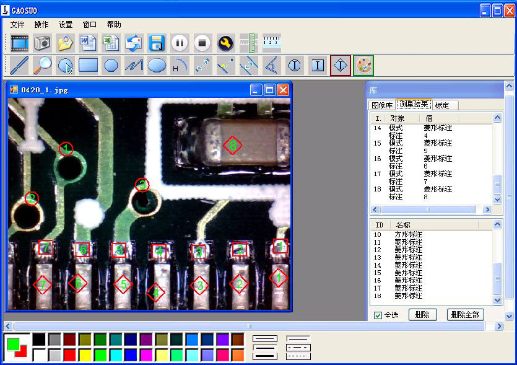Viewport: 517px width, 365px height.
Task: Select the circle annotation marker tool
Action: [x=295, y=65]
